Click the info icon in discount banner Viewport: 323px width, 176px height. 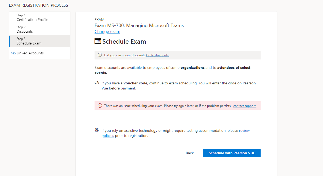pyautogui.click(x=100, y=55)
